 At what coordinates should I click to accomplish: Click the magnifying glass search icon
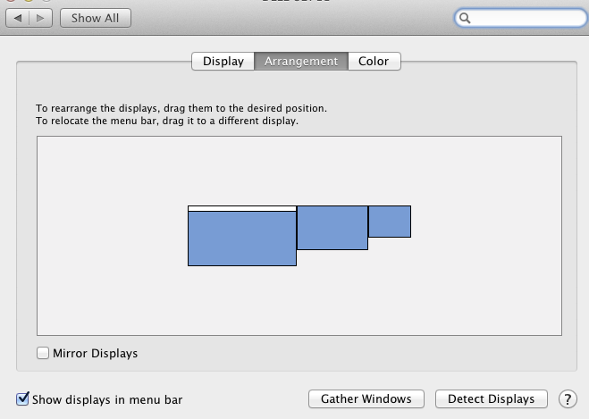[x=467, y=18]
